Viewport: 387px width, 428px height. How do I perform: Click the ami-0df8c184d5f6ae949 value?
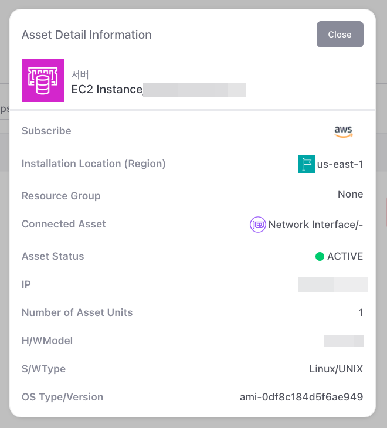coord(301,397)
